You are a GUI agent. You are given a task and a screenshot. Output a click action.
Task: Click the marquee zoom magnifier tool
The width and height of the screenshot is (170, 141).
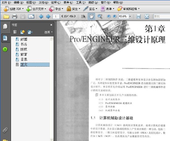pyautogui.click(x=100, y=16)
